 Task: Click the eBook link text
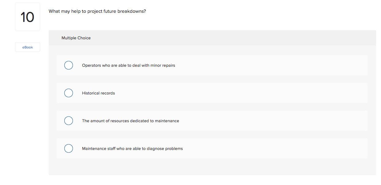pyautogui.click(x=27, y=47)
